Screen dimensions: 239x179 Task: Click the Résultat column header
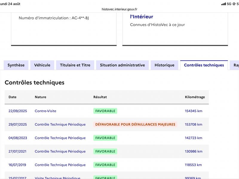point(100,97)
